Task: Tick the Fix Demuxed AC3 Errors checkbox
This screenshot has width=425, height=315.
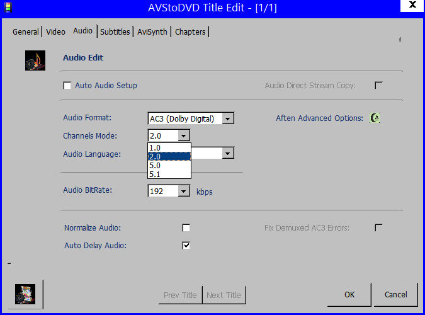Action: (x=378, y=228)
